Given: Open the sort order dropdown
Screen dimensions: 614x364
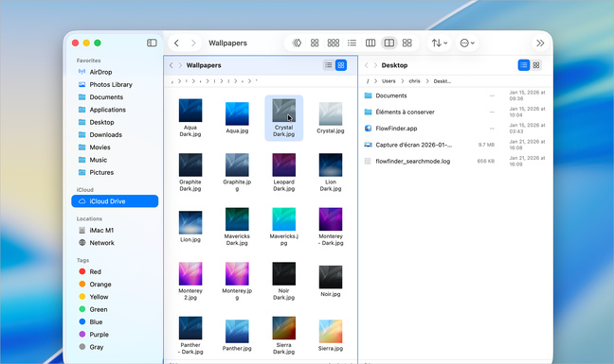Looking at the screenshot, I should click(x=440, y=43).
